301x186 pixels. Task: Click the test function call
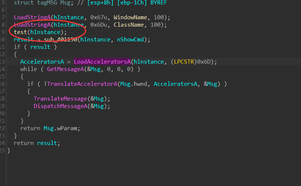20,32
